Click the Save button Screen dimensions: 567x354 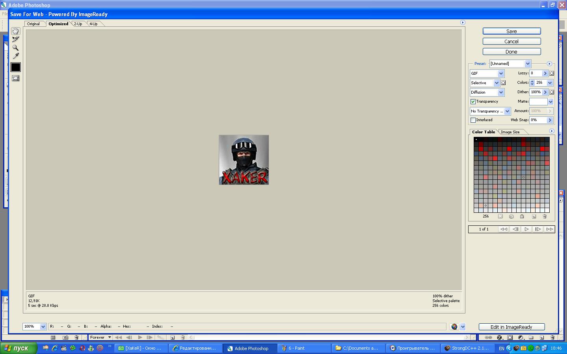click(x=511, y=31)
